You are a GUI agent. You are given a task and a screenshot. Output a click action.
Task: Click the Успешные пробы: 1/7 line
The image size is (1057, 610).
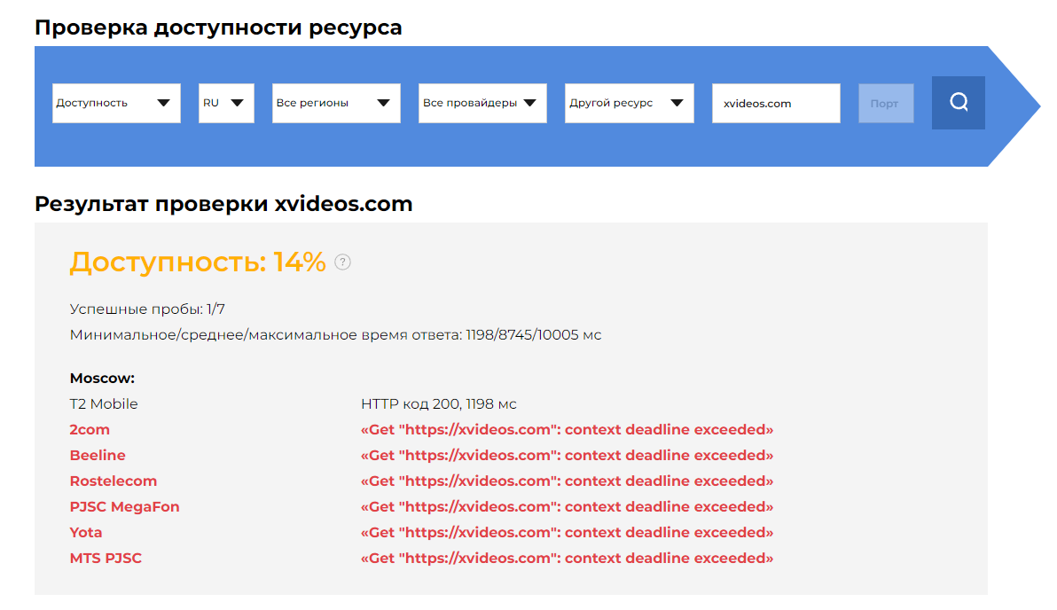click(x=147, y=309)
